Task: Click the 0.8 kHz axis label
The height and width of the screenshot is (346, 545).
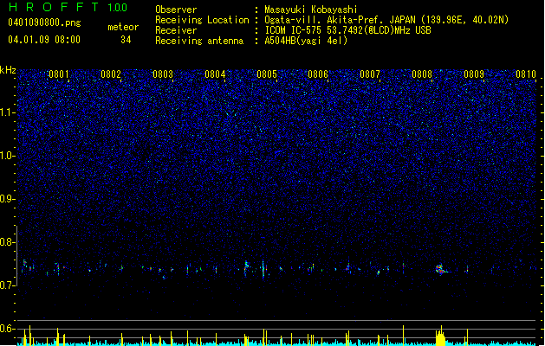Action: [8, 242]
